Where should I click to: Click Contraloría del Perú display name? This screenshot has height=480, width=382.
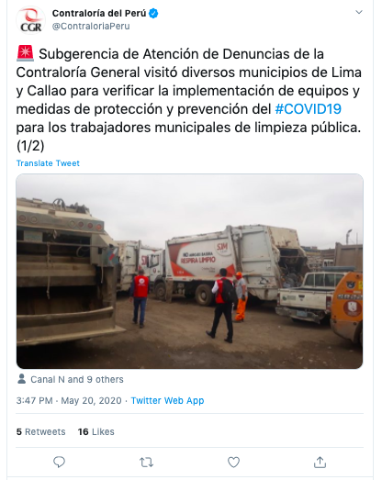click(99, 13)
